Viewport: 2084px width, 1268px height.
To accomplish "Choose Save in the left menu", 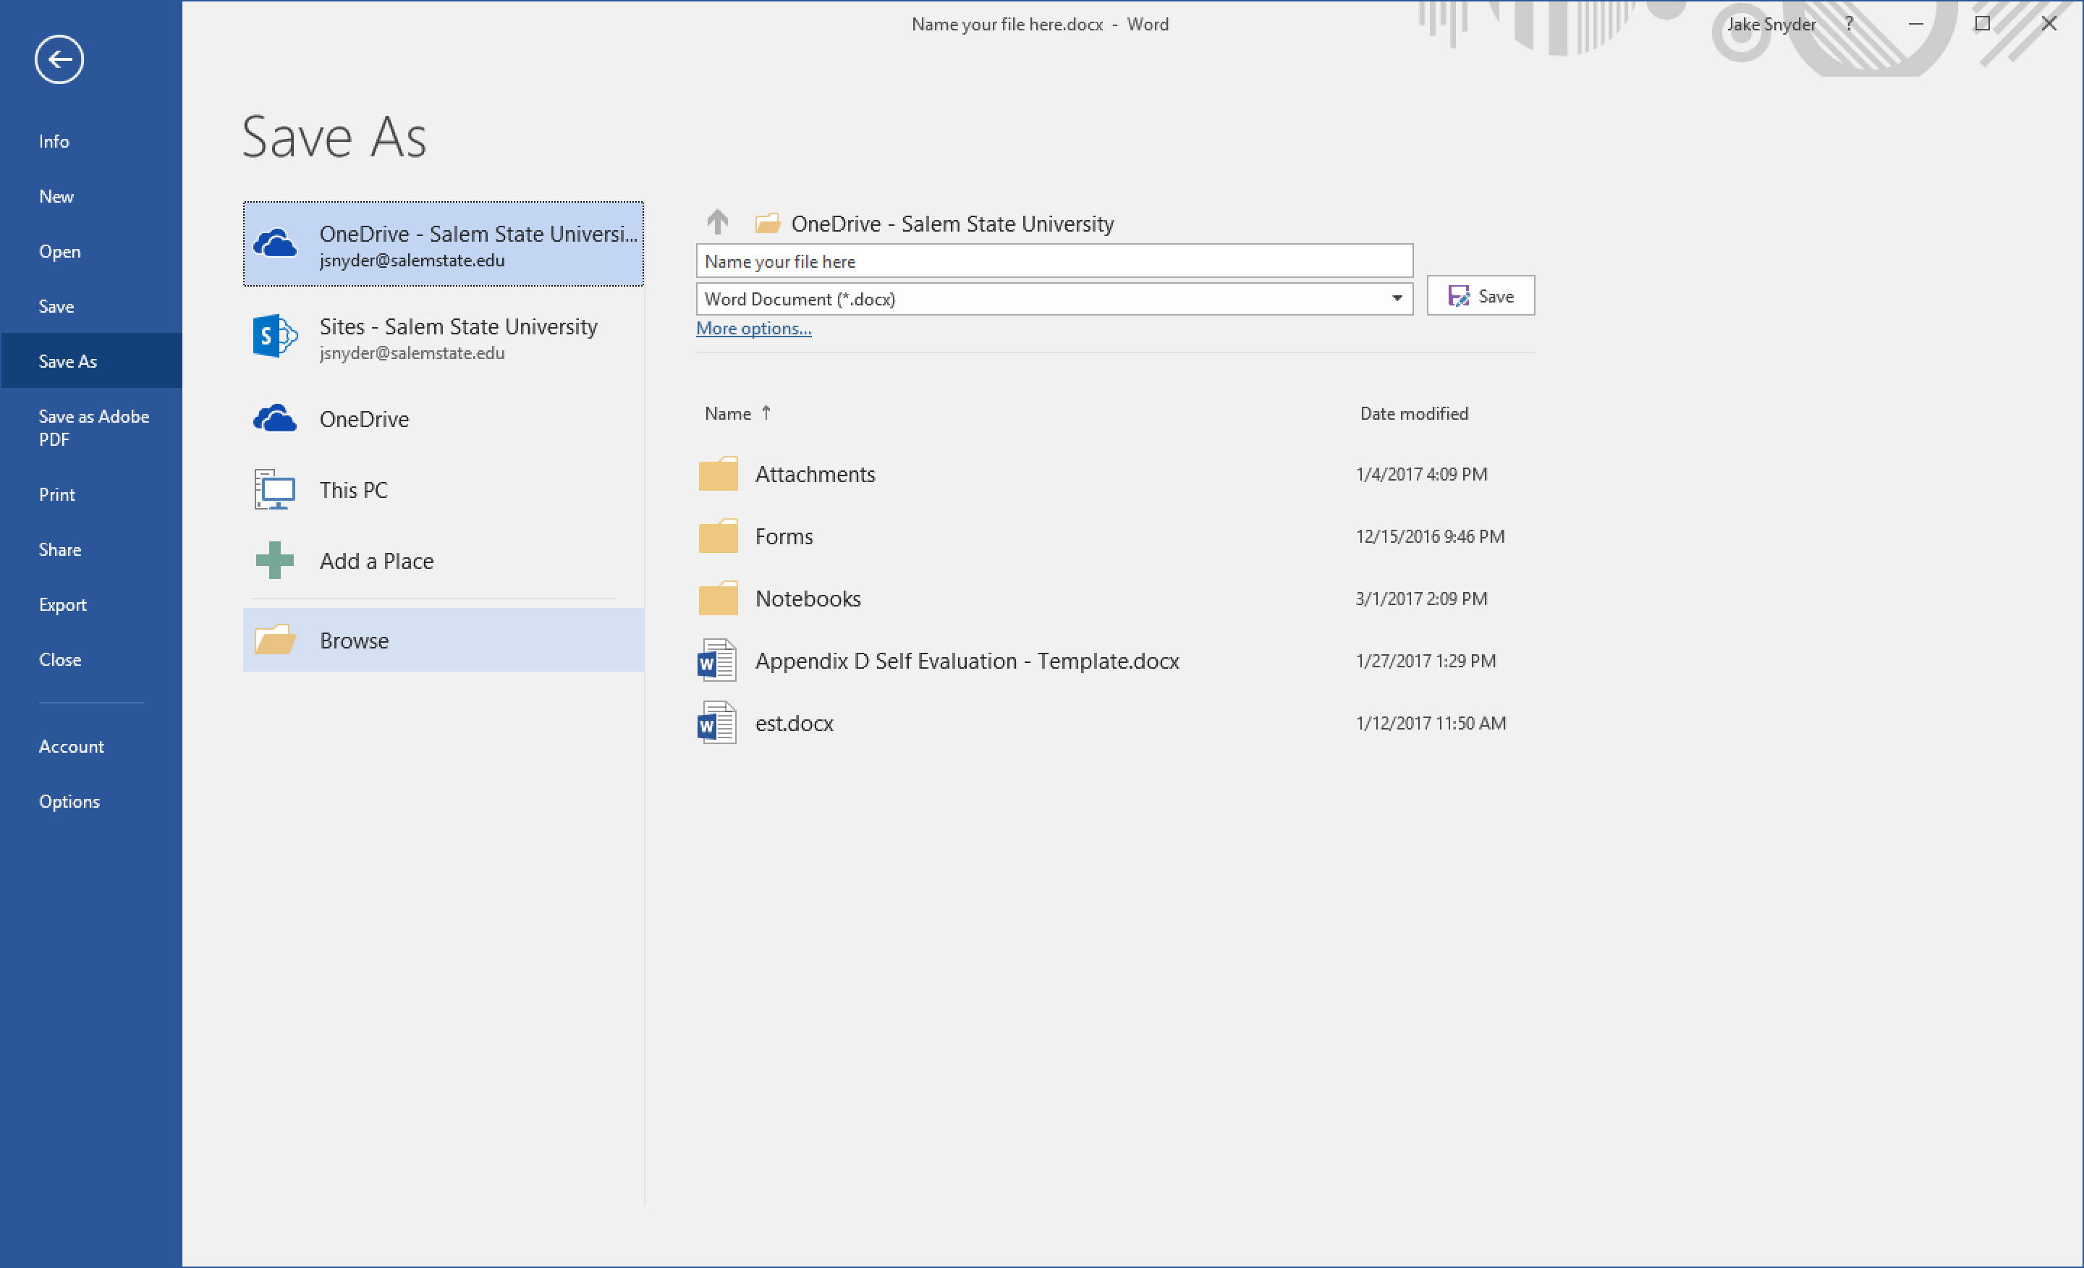I will [56, 306].
